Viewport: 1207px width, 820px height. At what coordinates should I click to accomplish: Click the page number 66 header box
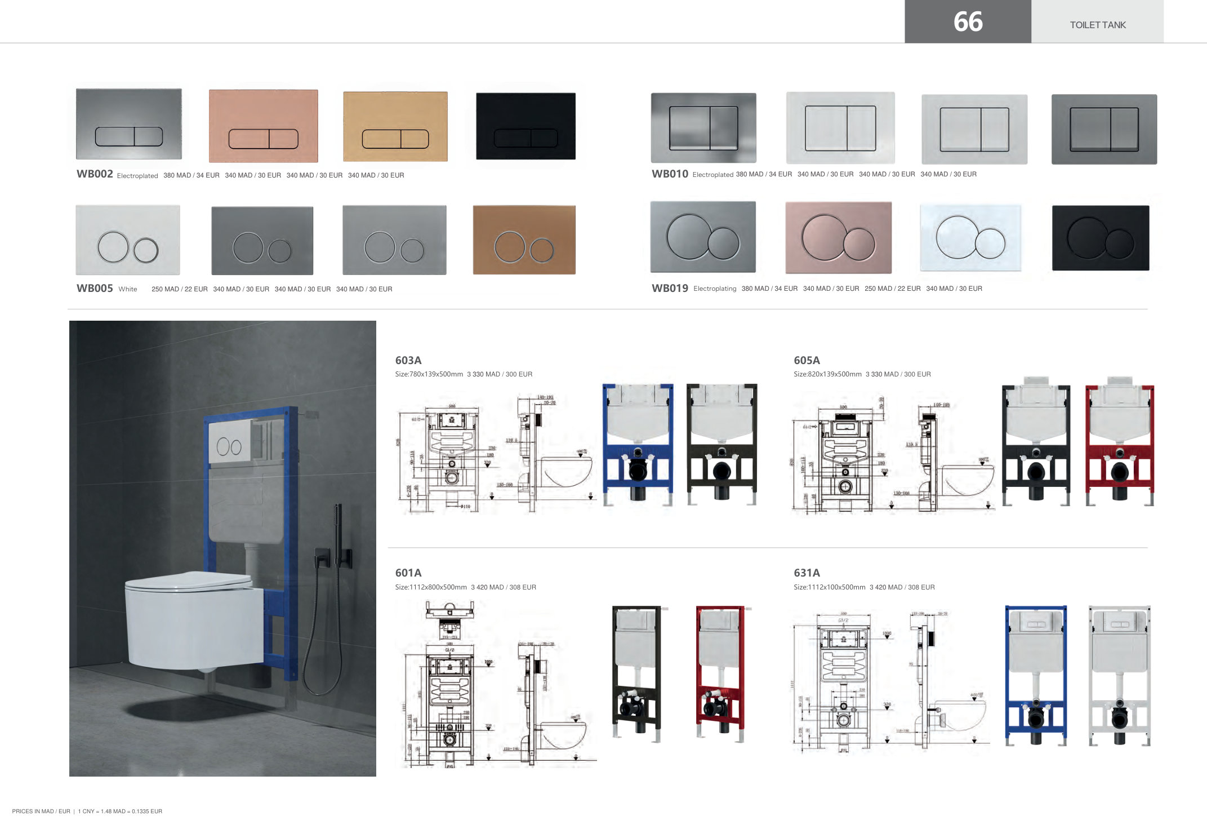[x=968, y=21]
